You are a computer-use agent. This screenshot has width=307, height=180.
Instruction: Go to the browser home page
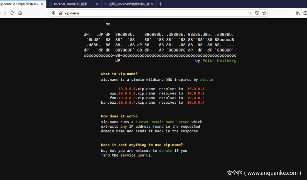click(x=20, y=13)
